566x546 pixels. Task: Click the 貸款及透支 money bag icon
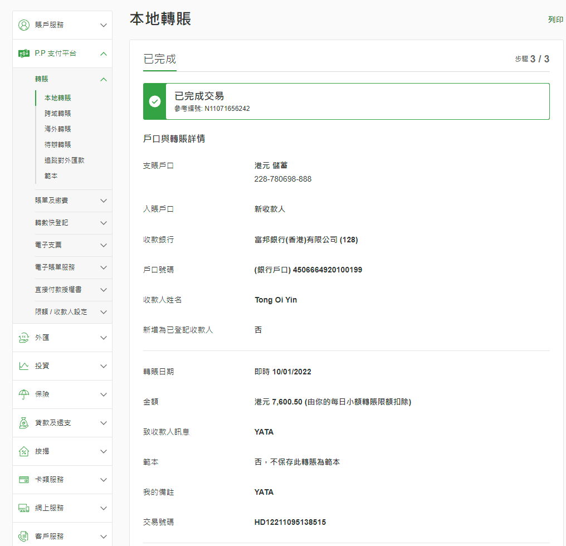click(24, 423)
